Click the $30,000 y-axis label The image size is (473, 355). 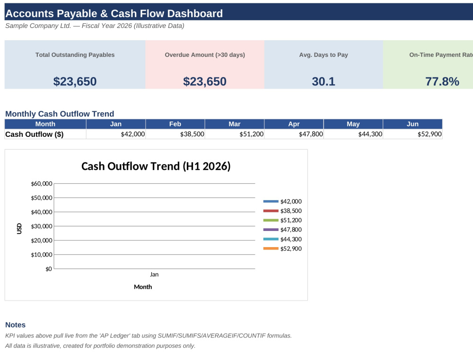(42, 226)
